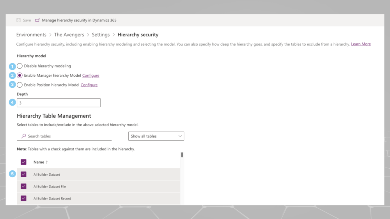The image size is (390, 219).
Task: Uncheck AI Builder Dataset Record table
Action: pos(24,198)
